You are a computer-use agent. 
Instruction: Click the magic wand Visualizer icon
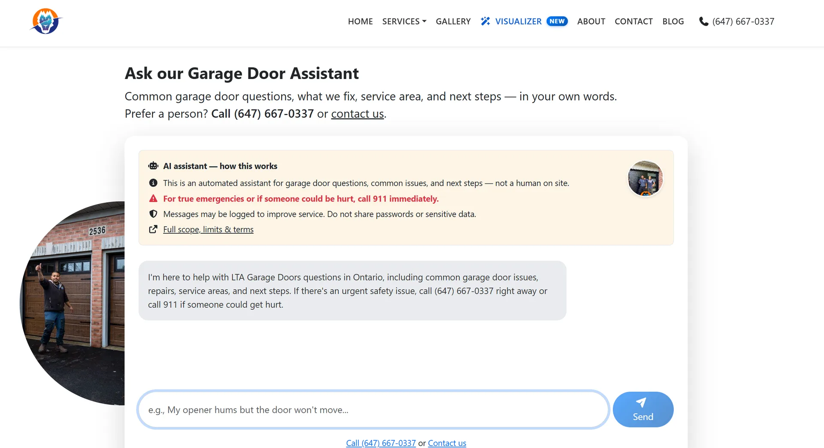click(x=485, y=21)
